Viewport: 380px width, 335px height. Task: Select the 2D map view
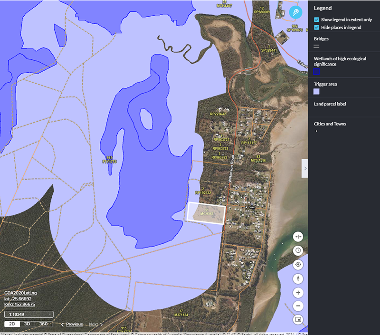click(x=12, y=324)
